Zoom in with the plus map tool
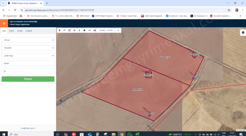The image size is (246, 136). pos(60,30)
